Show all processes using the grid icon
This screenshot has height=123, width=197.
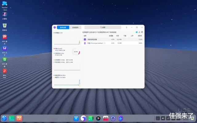pos(142,32)
